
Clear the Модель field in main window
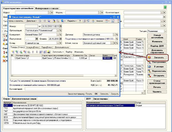pos(102,13)
